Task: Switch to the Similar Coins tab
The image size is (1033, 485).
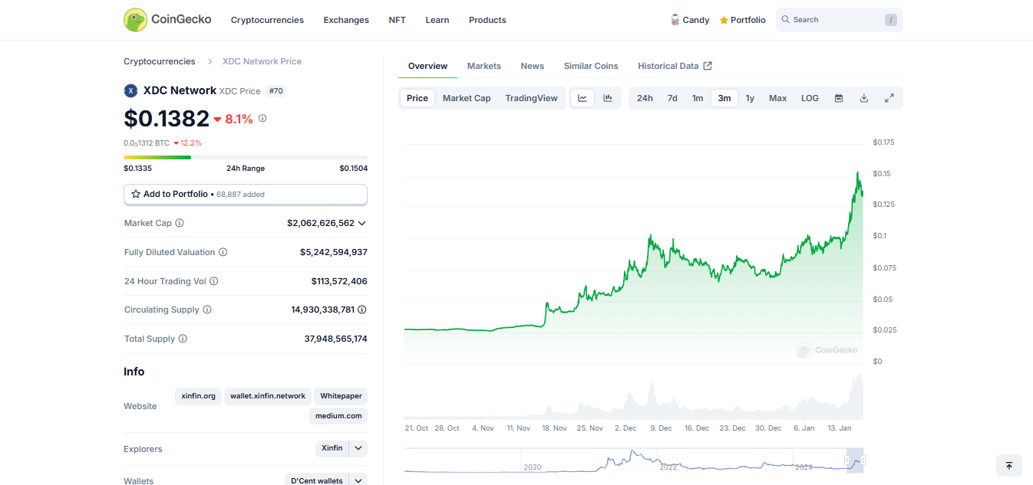Action: (591, 66)
